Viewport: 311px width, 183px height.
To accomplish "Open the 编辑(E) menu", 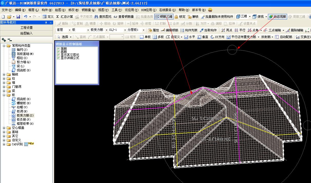I will point(20,10).
